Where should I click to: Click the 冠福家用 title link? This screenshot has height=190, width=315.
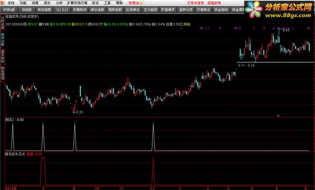click(x=214, y=3)
